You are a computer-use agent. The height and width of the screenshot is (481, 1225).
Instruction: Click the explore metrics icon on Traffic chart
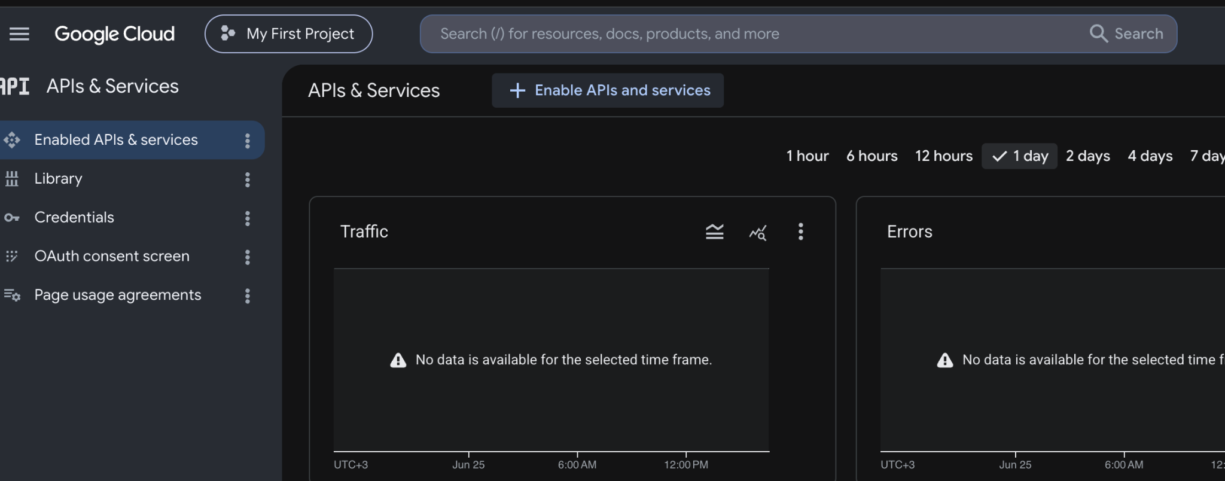click(758, 232)
